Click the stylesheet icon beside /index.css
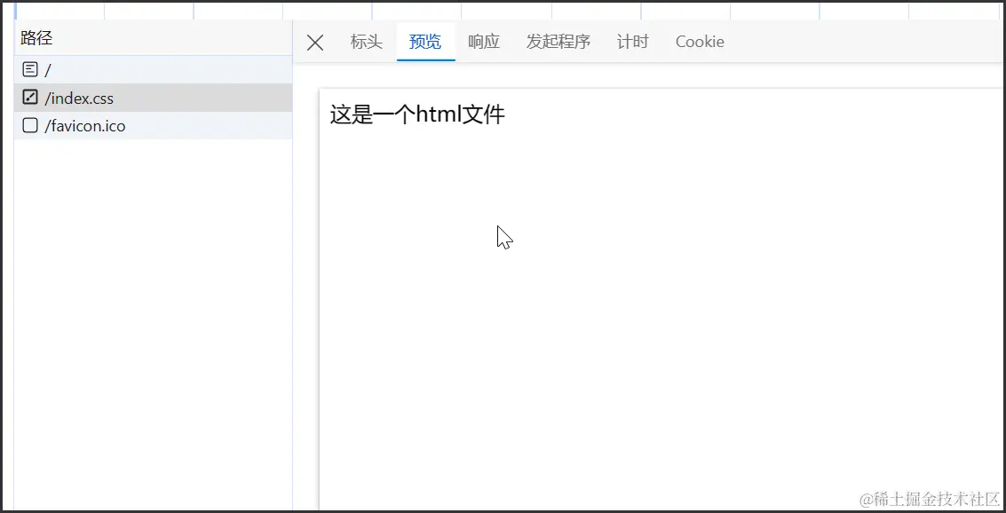This screenshot has width=1006, height=513. pyautogui.click(x=30, y=98)
